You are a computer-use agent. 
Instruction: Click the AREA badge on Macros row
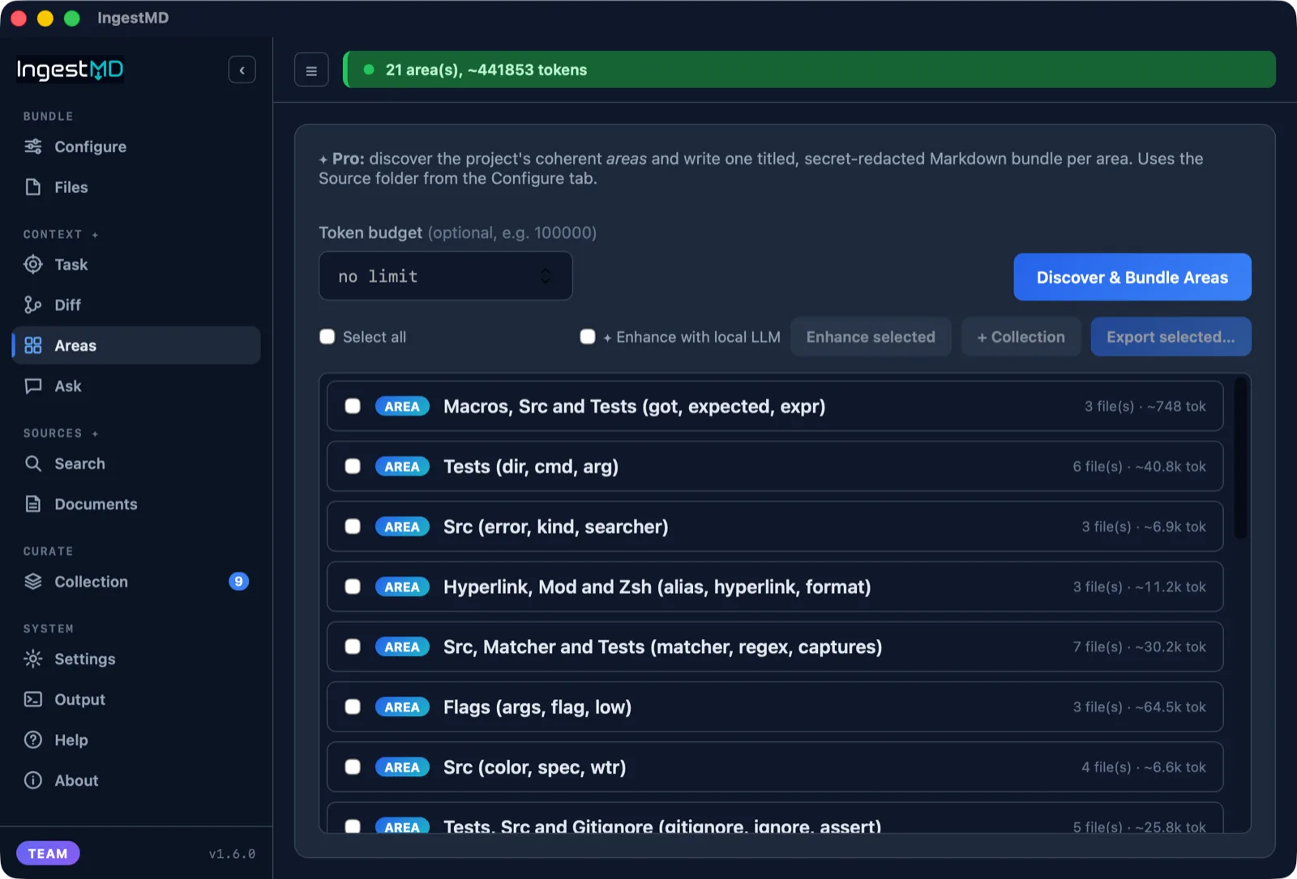[x=402, y=407]
